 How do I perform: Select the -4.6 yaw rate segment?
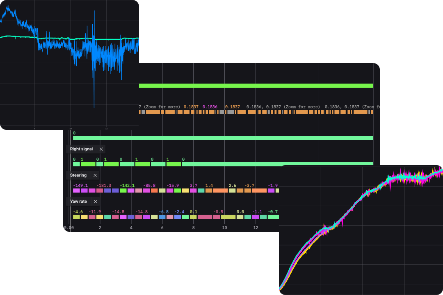pyautogui.click(x=77, y=217)
